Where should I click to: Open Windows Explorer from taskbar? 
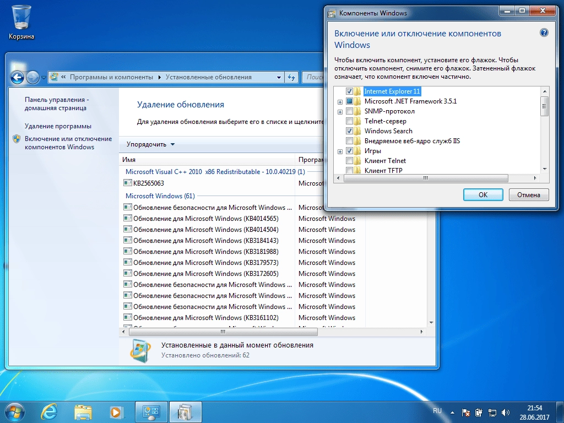tap(83, 412)
